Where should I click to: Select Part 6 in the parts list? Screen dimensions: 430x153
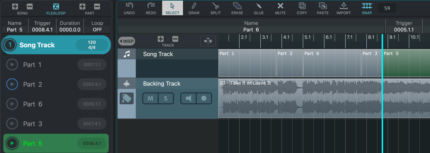click(33, 104)
